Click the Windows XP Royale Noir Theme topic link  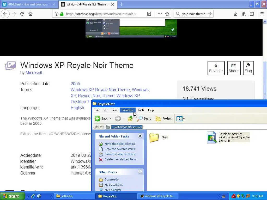point(100,90)
